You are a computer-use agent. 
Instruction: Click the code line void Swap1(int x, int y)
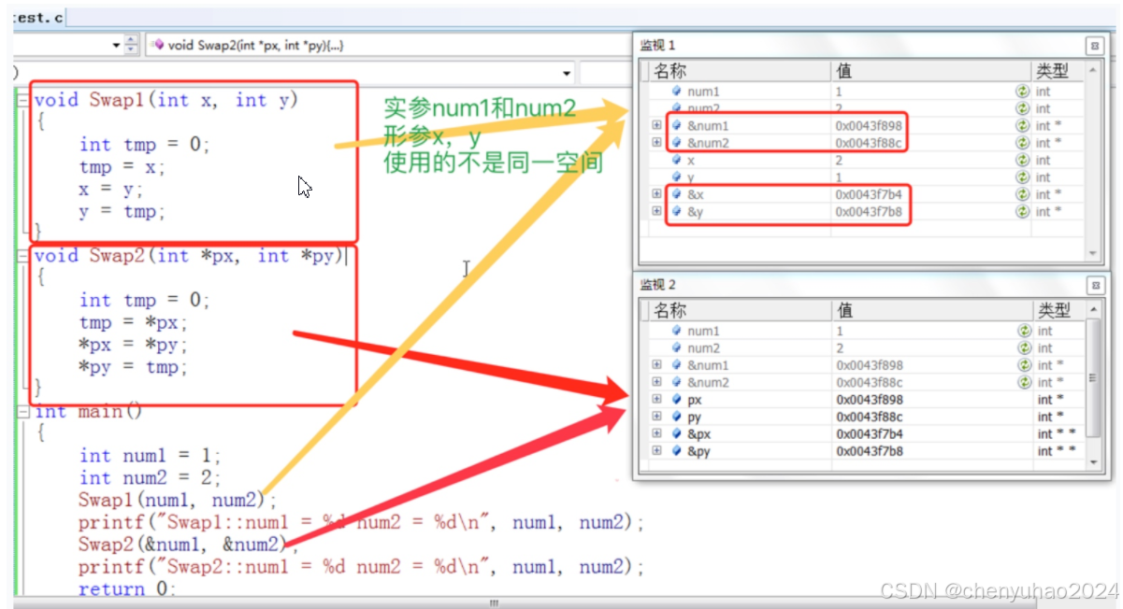[166, 100]
